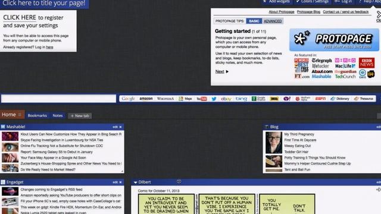This screenshot has width=381, height=214.
Task: Select BASIC Protopage tips
Action: point(254,21)
